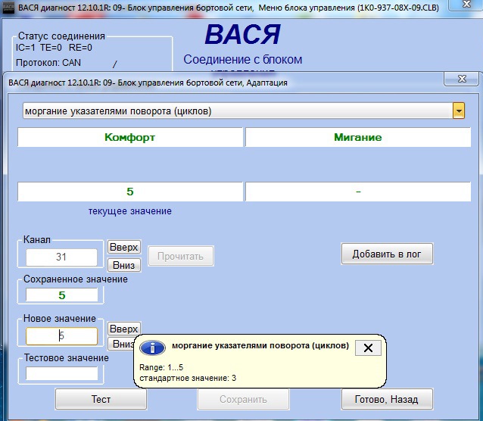483x421 pixels.
Task: Close the Адаптация dialog window
Action: point(462,79)
